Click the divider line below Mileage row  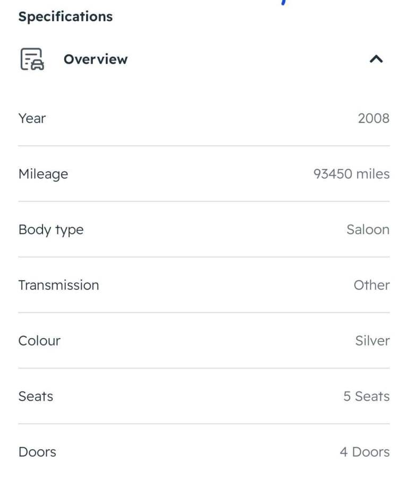coord(204,202)
